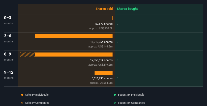This screenshot has height=106, width=207.
Task: Click the green Bought By Individuals legend dot
Action: [x=115, y=95]
